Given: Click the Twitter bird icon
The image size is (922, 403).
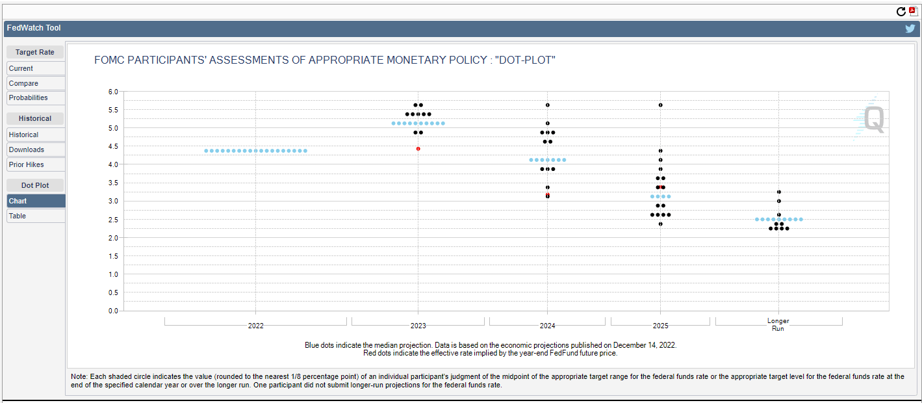Looking at the screenshot, I should click(910, 29).
